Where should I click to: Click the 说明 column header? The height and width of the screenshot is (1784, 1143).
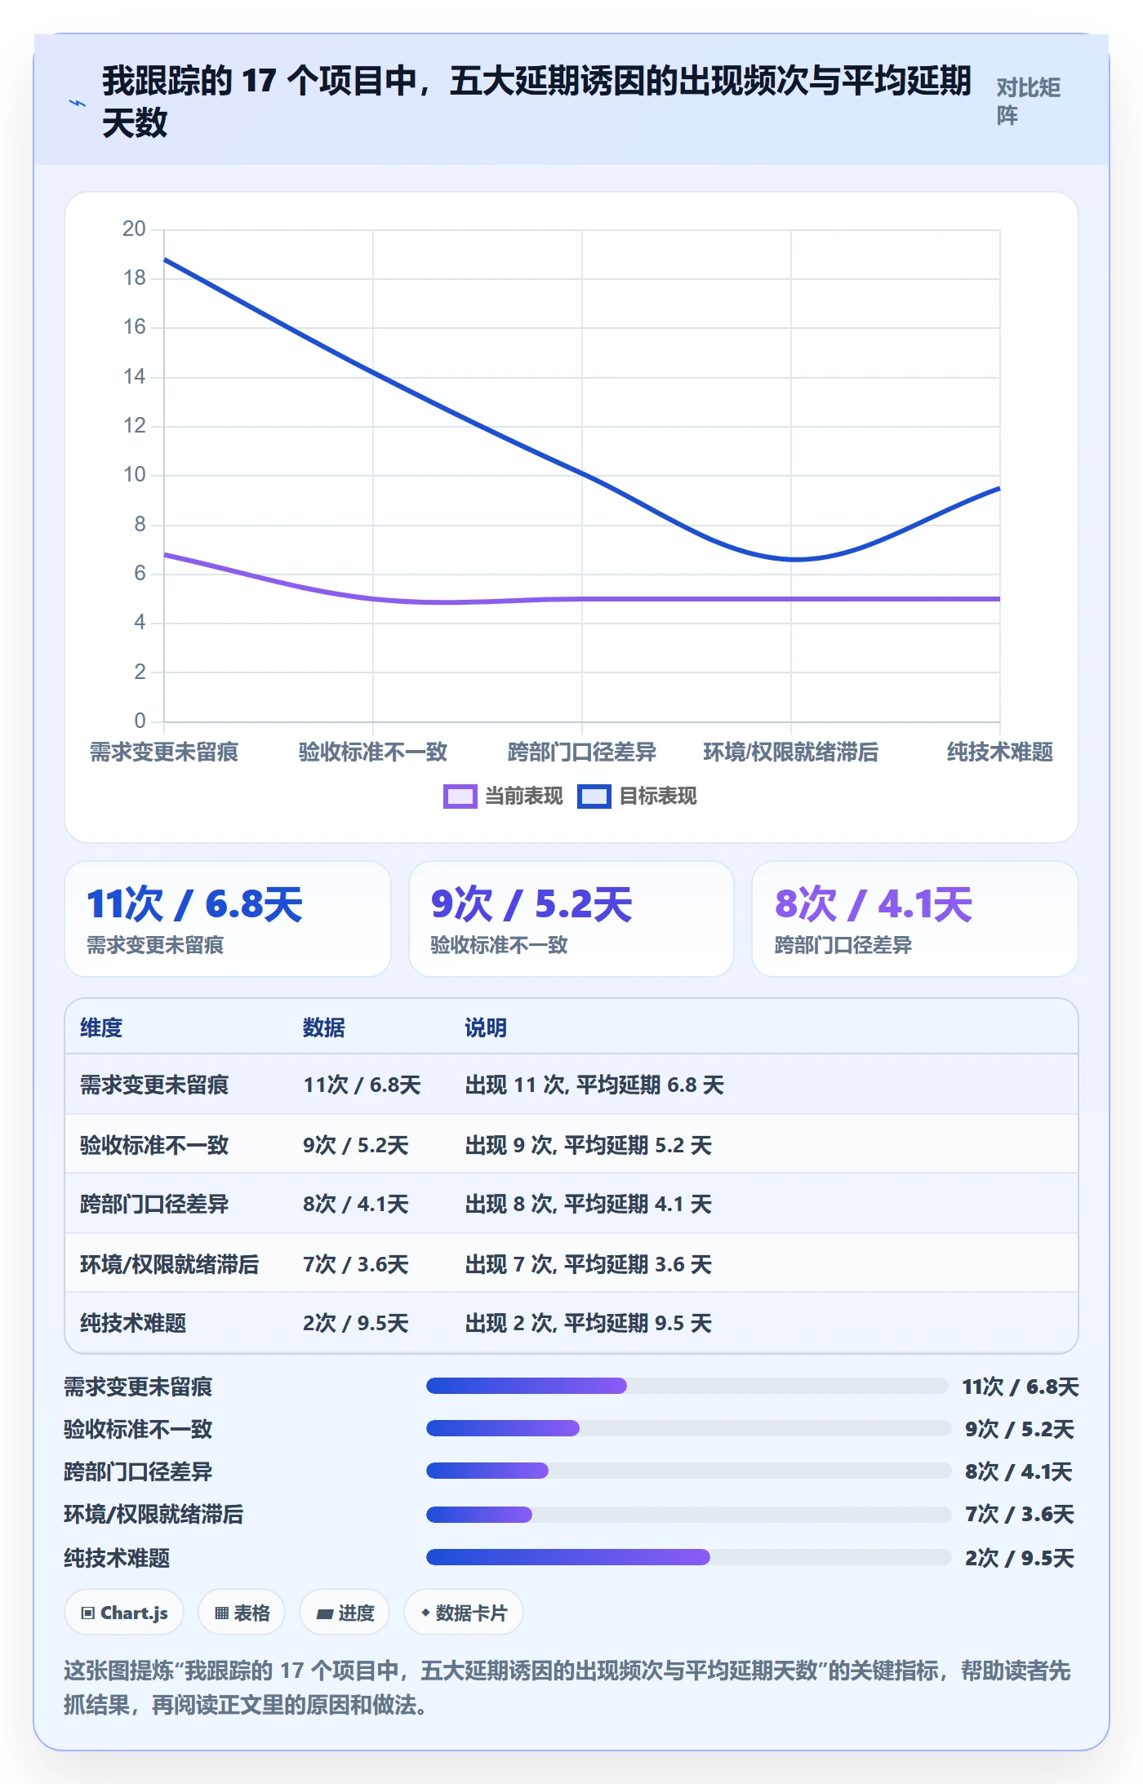(x=486, y=1028)
